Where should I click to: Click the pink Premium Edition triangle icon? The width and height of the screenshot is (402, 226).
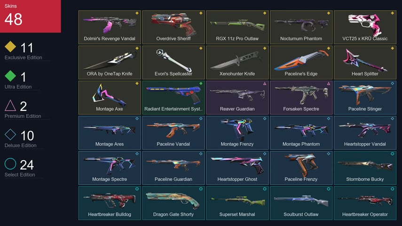coord(10,105)
